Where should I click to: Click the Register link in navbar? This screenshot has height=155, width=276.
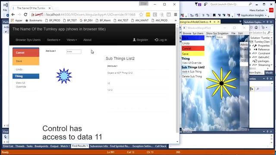coord(140,40)
